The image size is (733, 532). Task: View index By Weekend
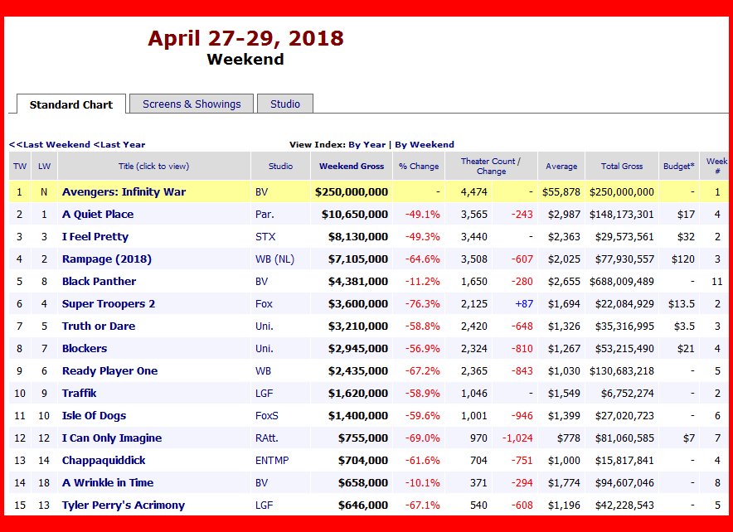tap(425, 144)
